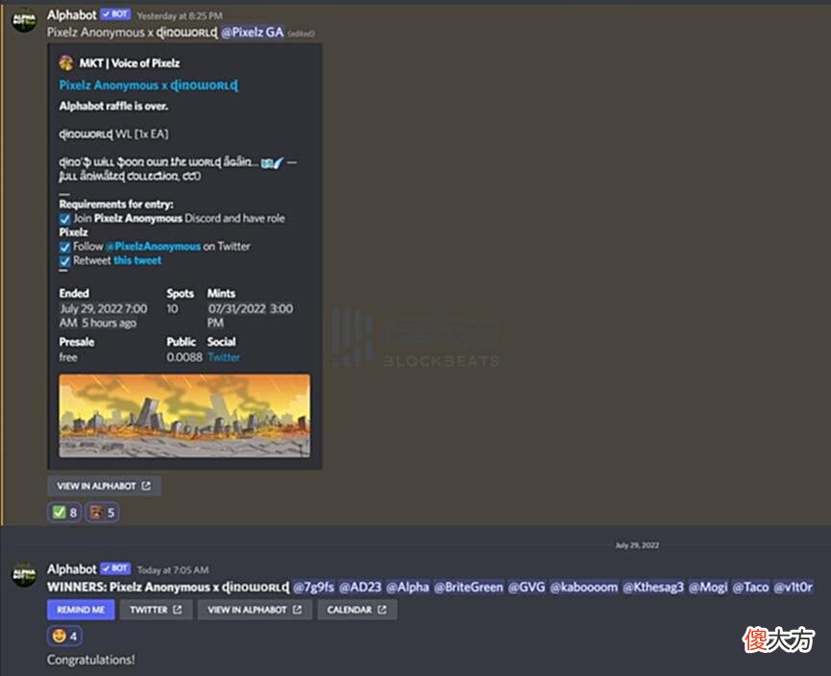
Task: Click the REMIND ME button
Action: [81, 610]
